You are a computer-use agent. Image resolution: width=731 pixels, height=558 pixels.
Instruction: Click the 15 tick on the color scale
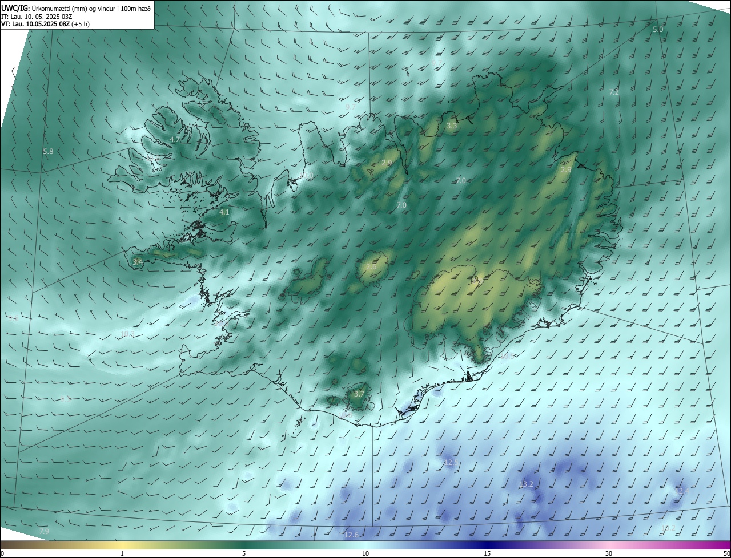487,553
